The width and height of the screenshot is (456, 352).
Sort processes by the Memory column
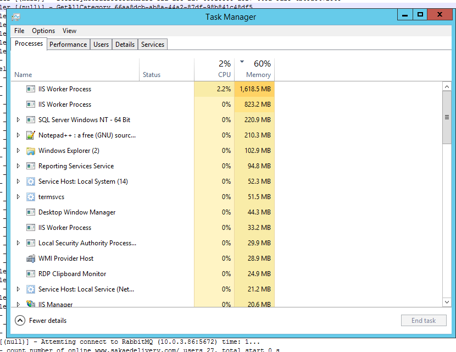pyautogui.click(x=258, y=75)
